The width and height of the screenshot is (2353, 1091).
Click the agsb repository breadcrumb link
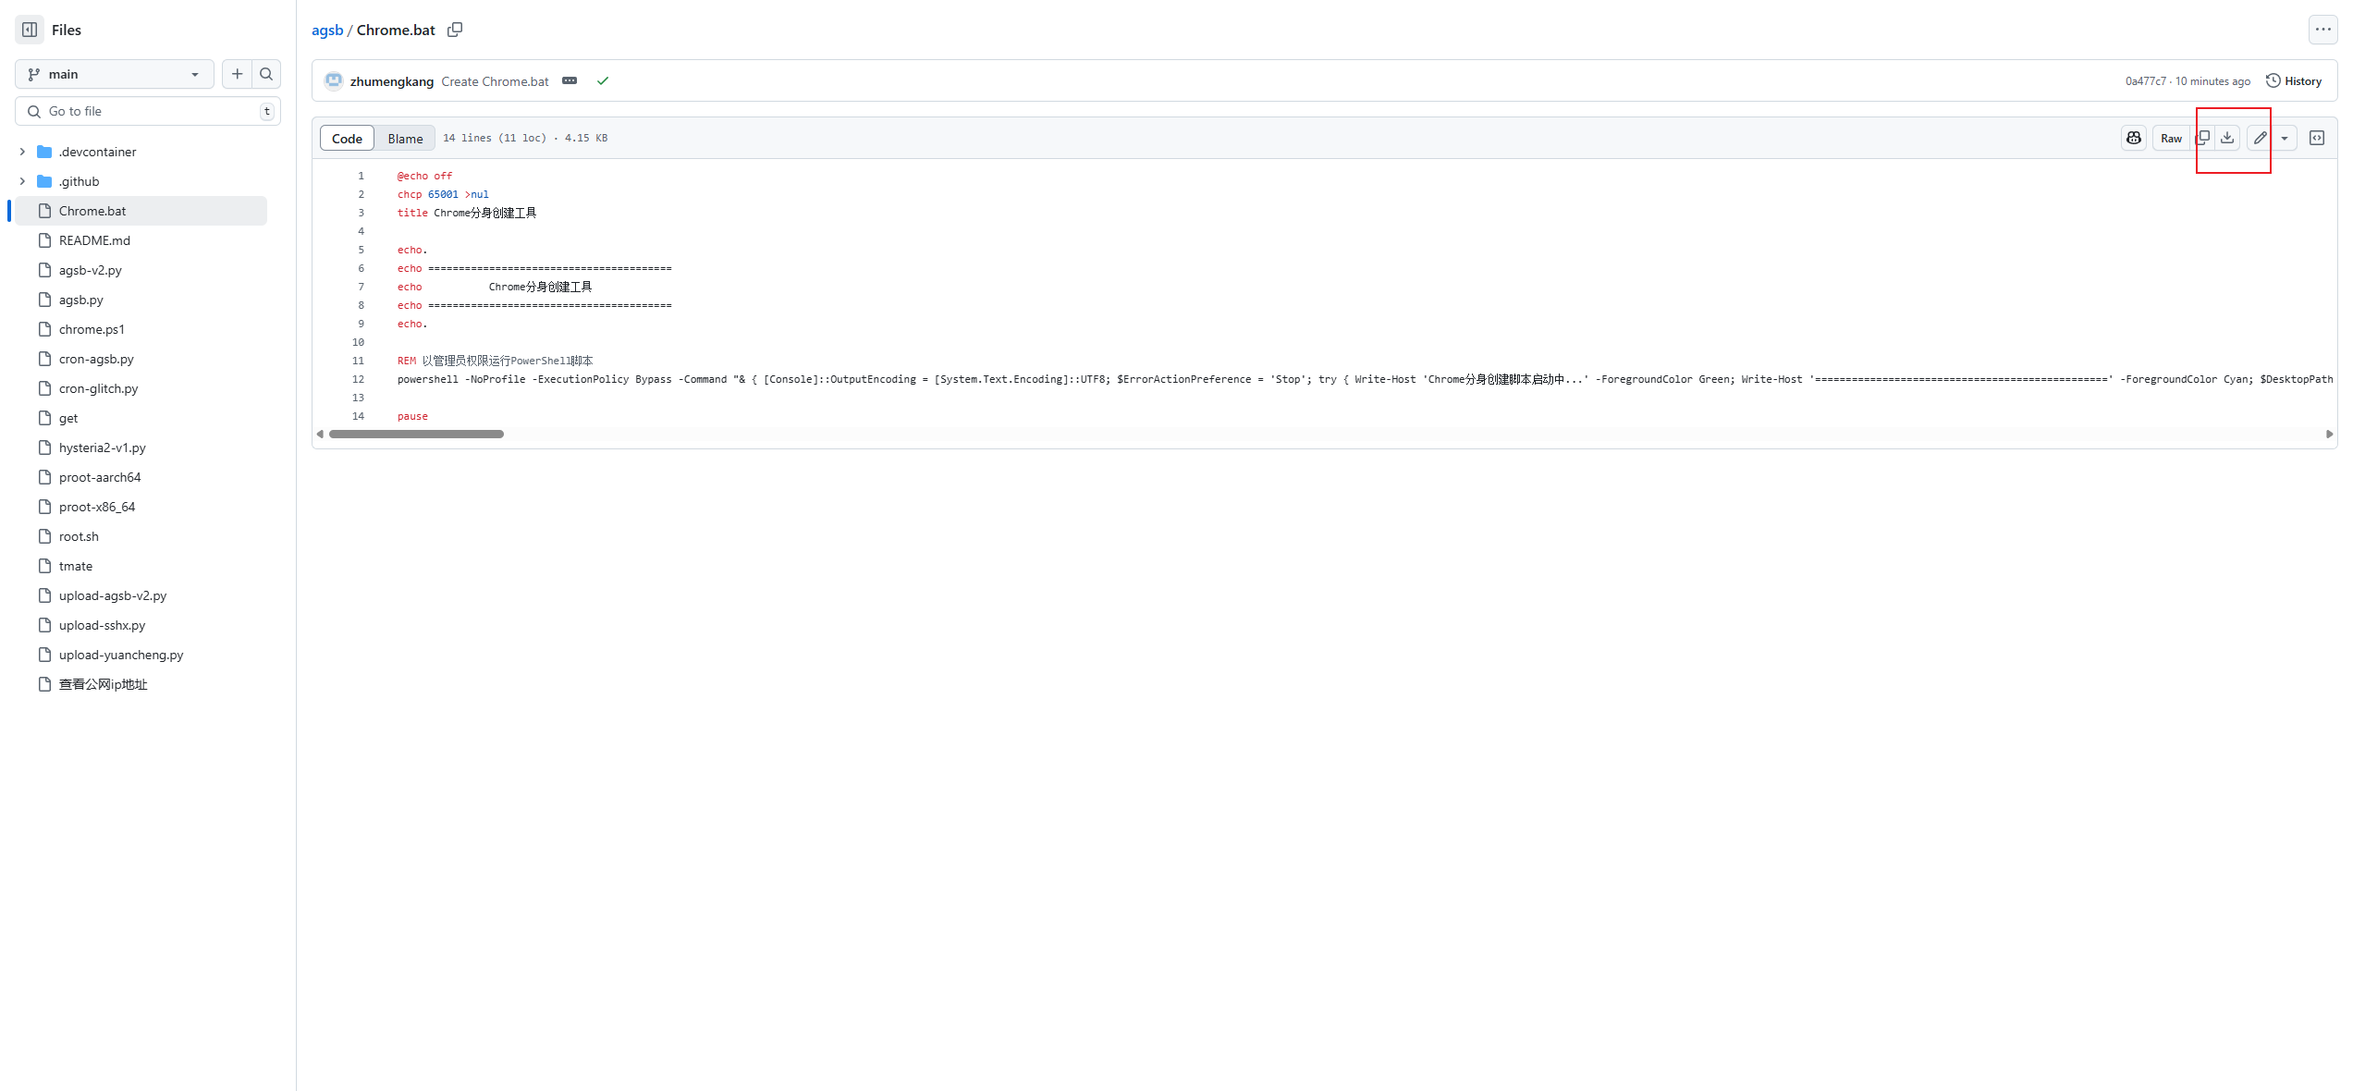pos(327,30)
